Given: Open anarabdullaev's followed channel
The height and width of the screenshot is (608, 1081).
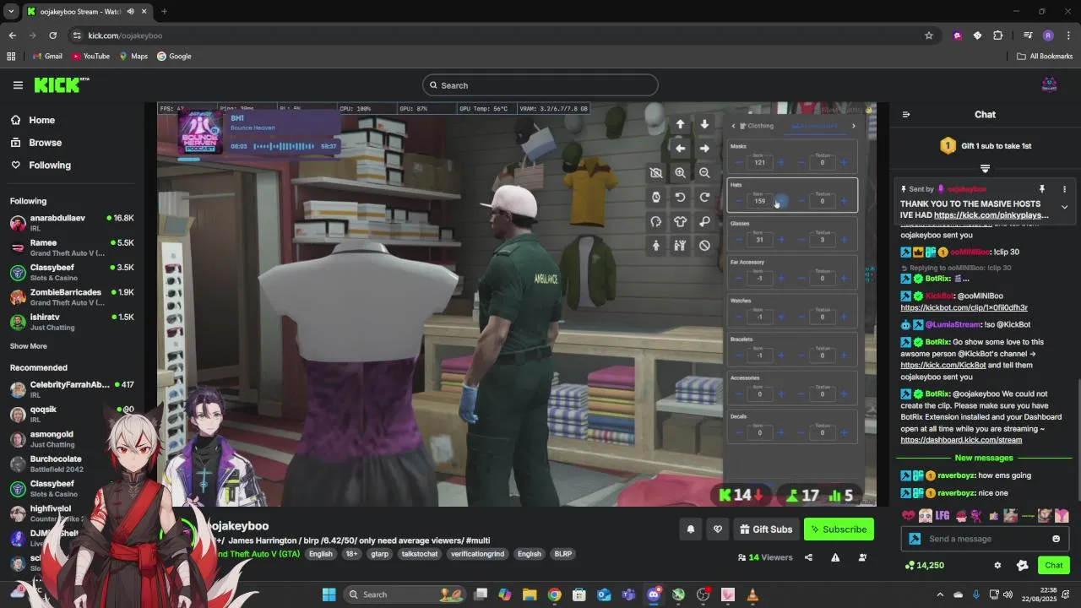Looking at the screenshot, I should 72,223.
